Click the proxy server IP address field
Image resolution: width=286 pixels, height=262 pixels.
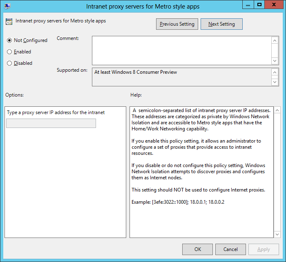51,123
